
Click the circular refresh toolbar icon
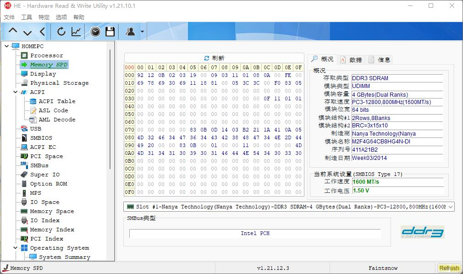[x=61, y=32]
